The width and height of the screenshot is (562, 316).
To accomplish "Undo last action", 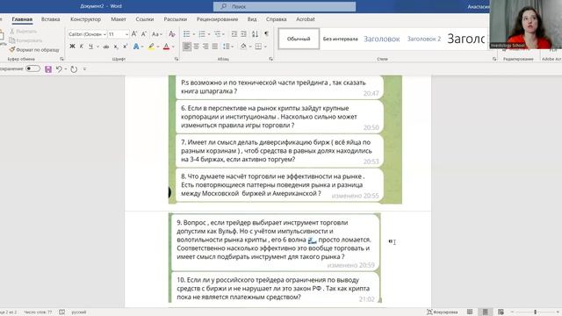I will point(59,68).
